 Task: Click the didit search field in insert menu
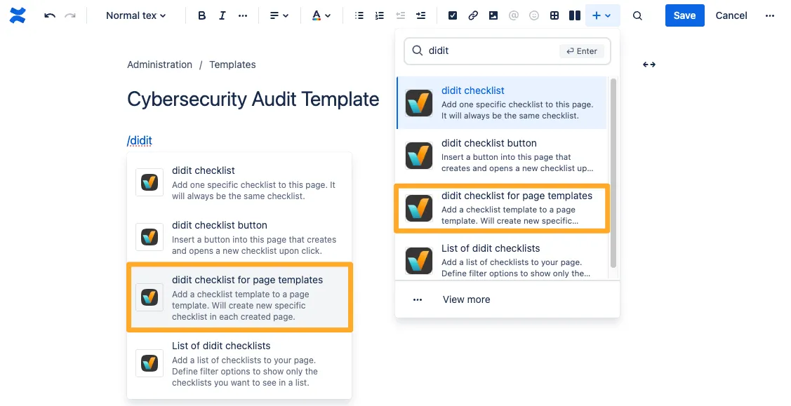point(507,51)
